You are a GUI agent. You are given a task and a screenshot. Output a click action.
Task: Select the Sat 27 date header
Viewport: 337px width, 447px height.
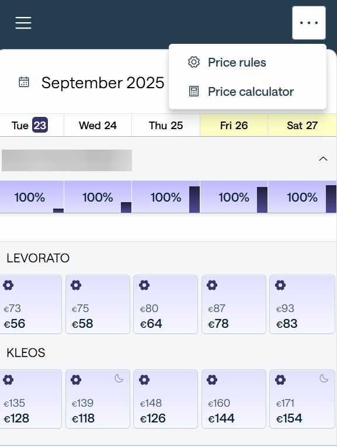302,125
